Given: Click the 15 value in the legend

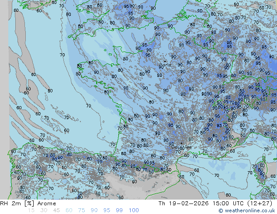Looking at the screenshot, I should point(31,211).
